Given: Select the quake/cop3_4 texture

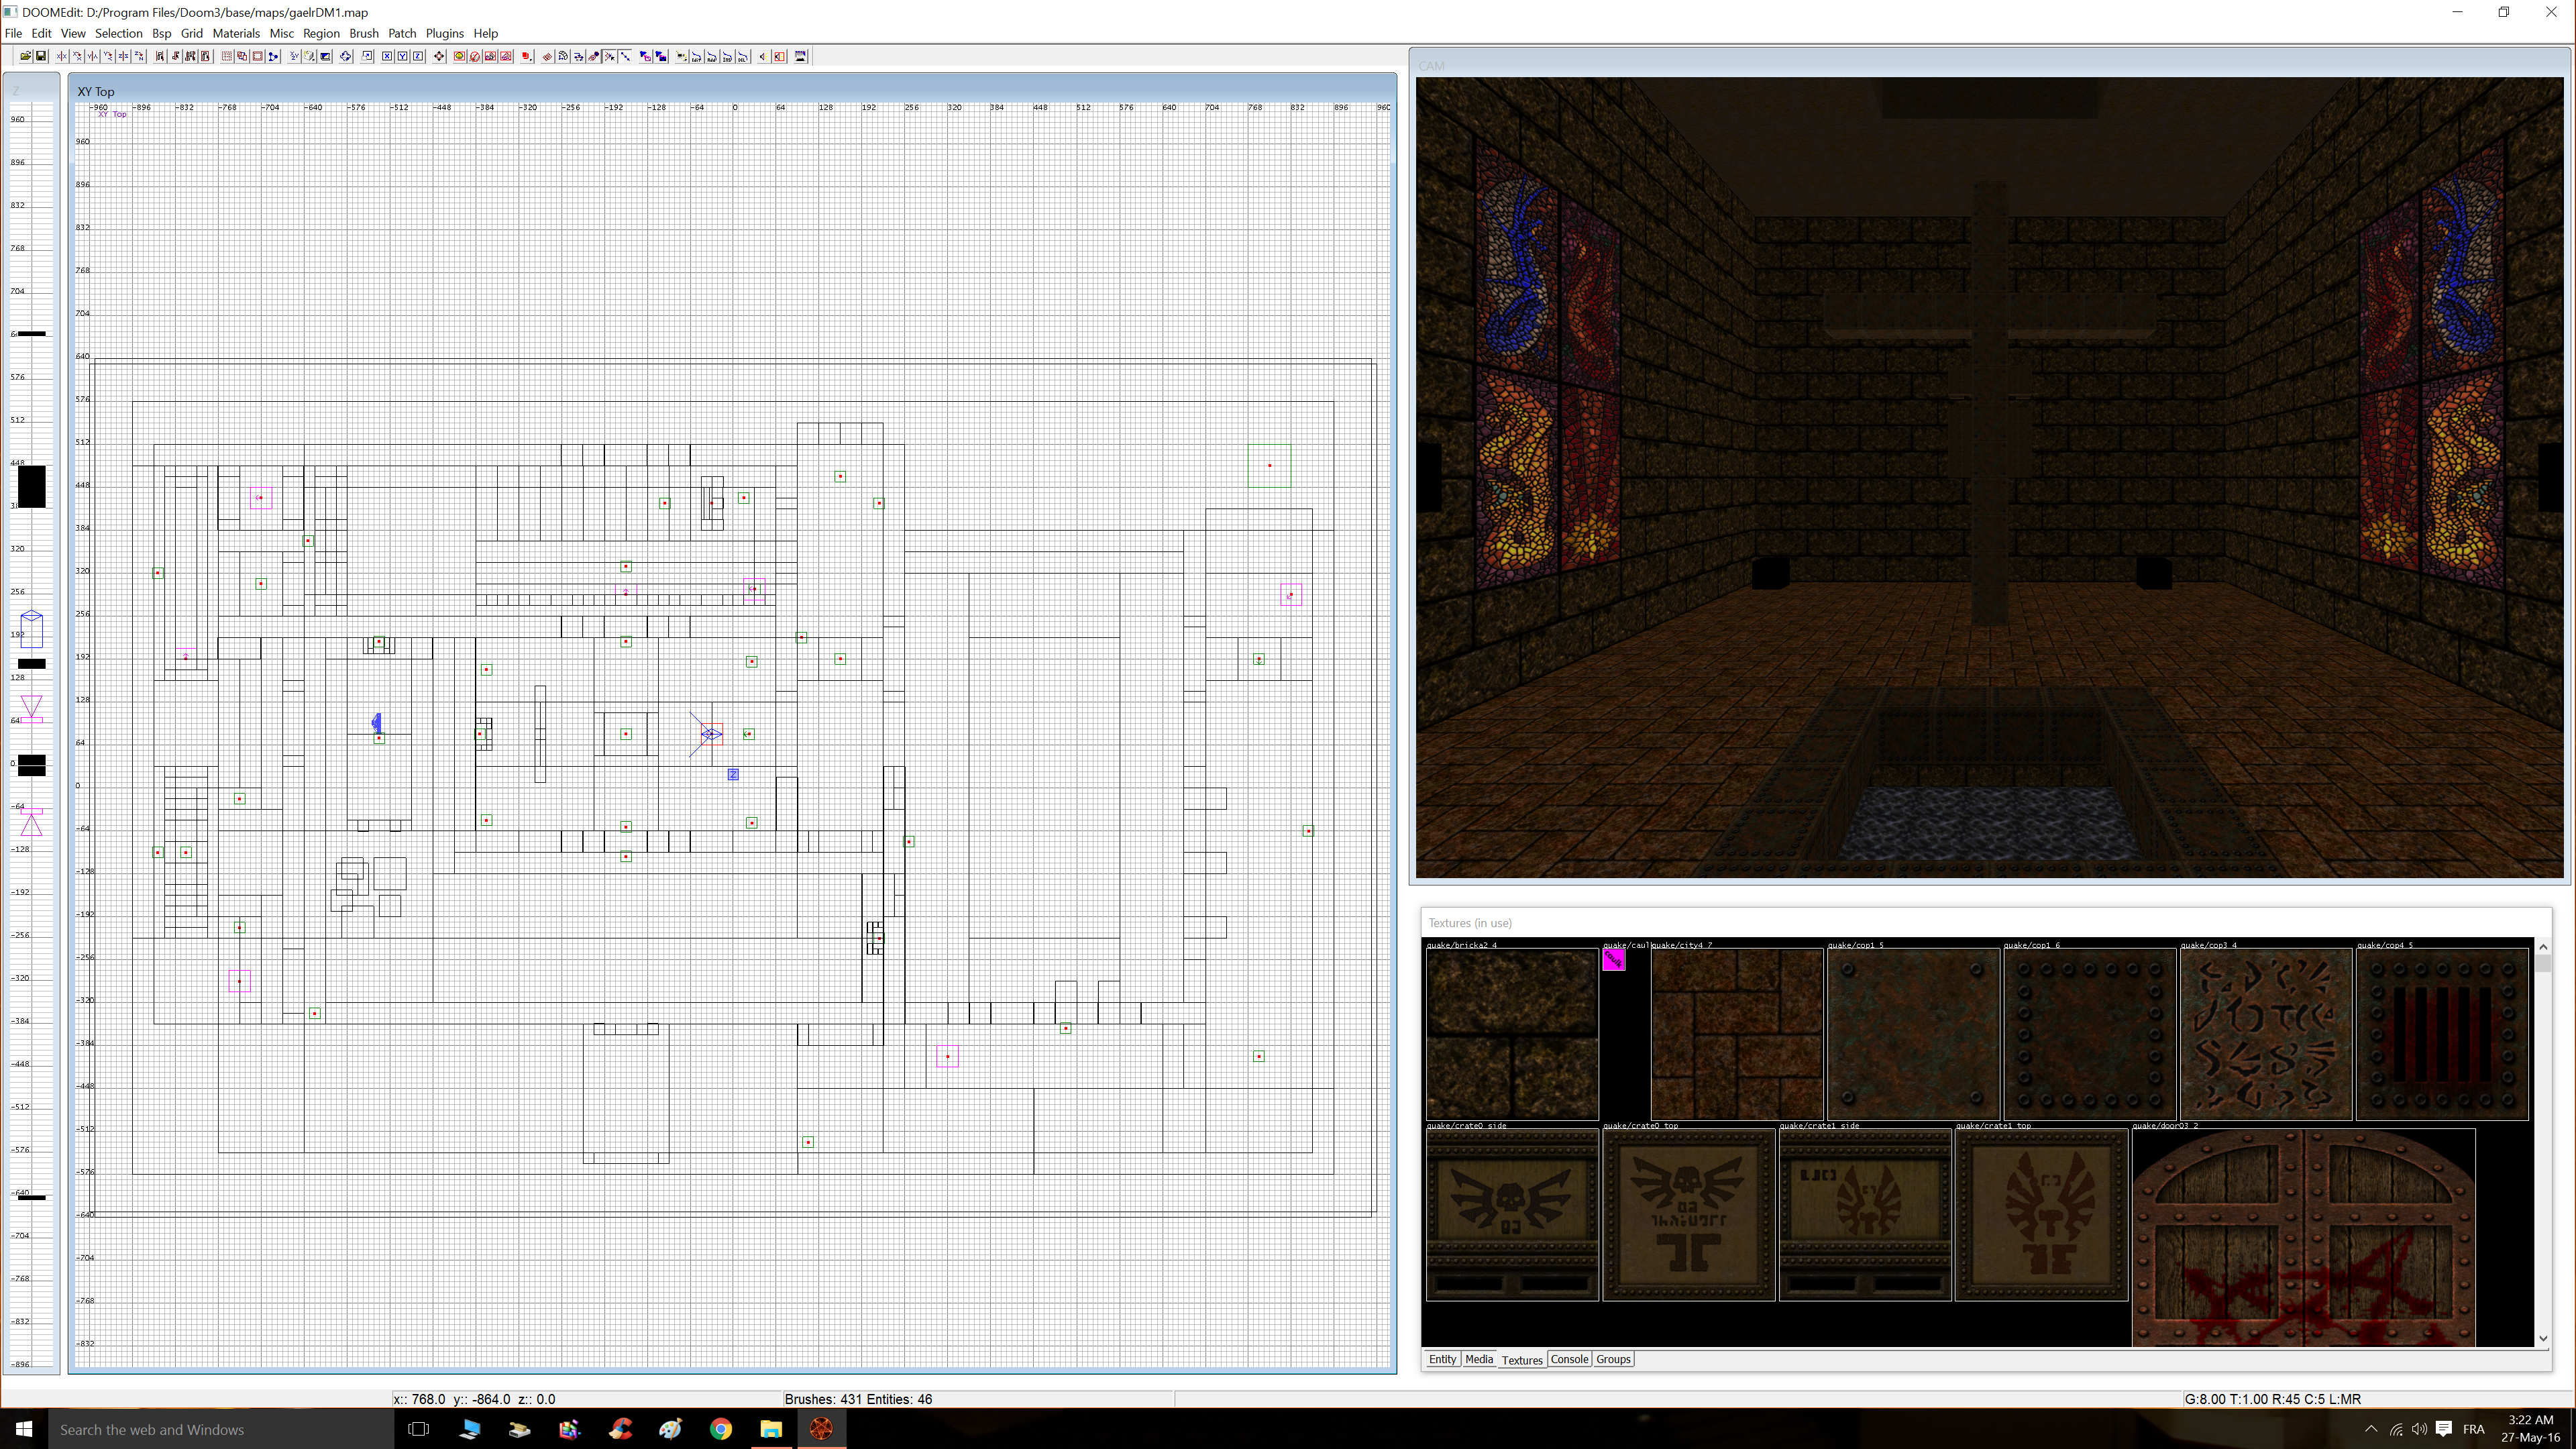Looking at the screenshot, I should (x=2266, y=1034).
